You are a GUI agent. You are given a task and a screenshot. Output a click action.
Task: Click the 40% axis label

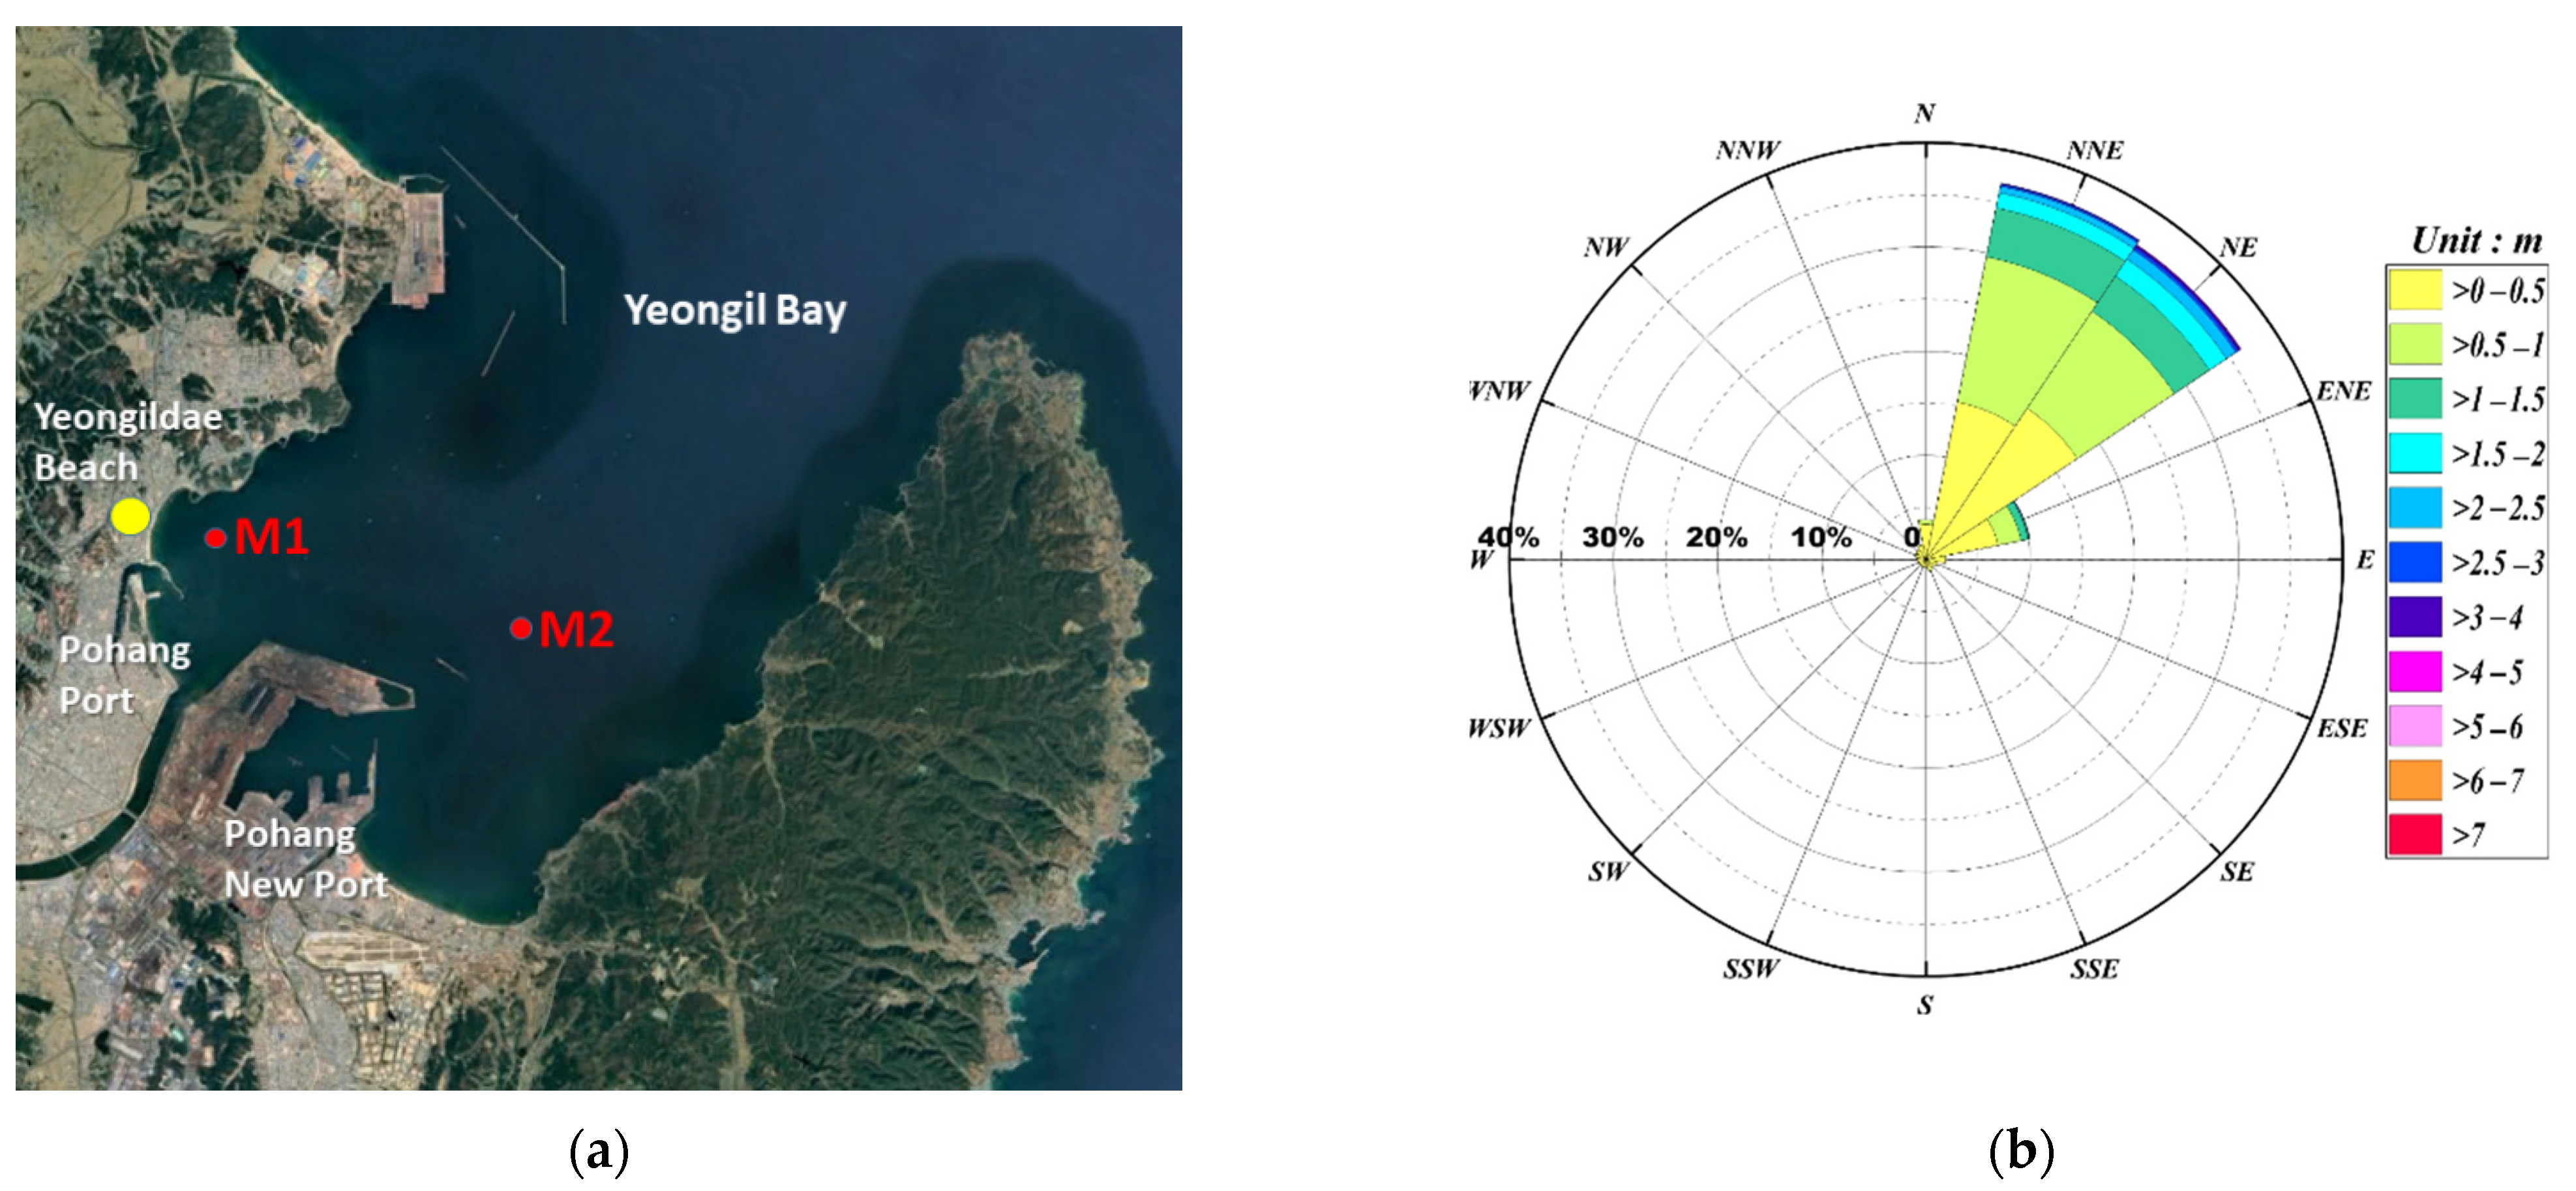1509,537
